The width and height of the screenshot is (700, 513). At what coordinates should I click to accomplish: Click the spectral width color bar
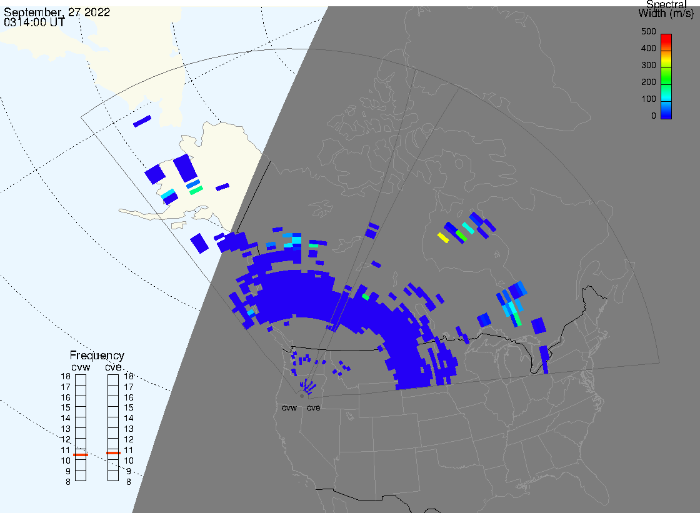pyautogui.click(x=666, y=76)
